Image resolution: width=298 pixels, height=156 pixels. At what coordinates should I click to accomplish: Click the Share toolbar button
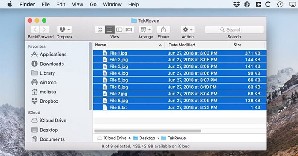[x=163, y=29]
